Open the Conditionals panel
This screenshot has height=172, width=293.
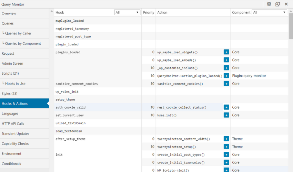tap(24, 164)
